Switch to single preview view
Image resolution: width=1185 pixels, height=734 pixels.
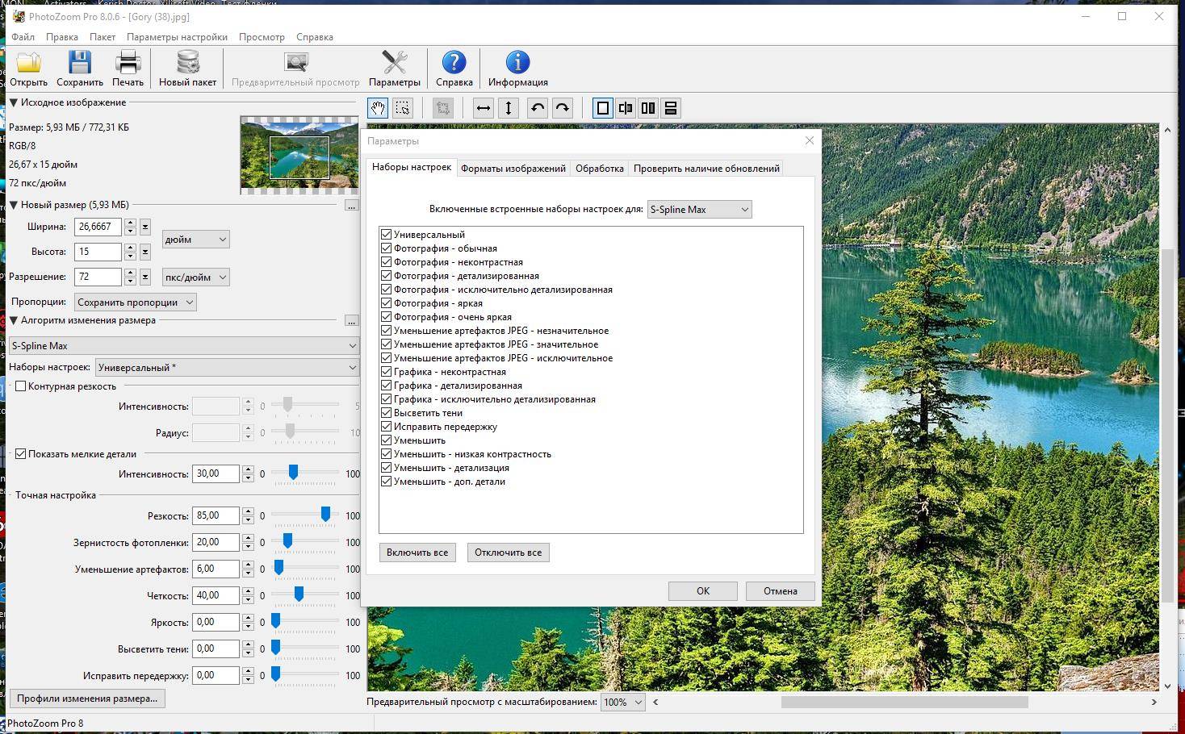click(603, 108)
